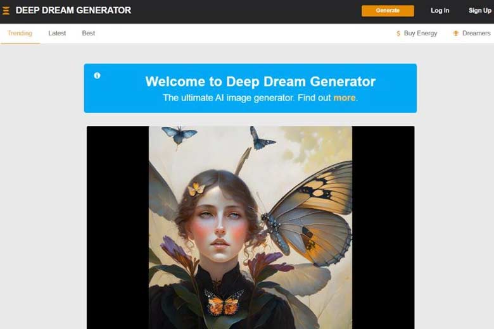Viewport: 494px width, 329px height.
Task: Open the Dreamers page link
Action: [x=476, y=34]
